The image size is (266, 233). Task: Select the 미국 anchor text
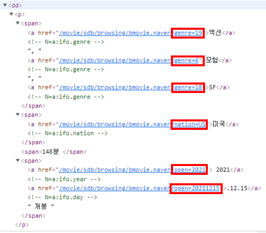pos(219,124)
